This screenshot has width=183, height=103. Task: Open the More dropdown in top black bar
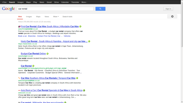click(x=84, y=2)
